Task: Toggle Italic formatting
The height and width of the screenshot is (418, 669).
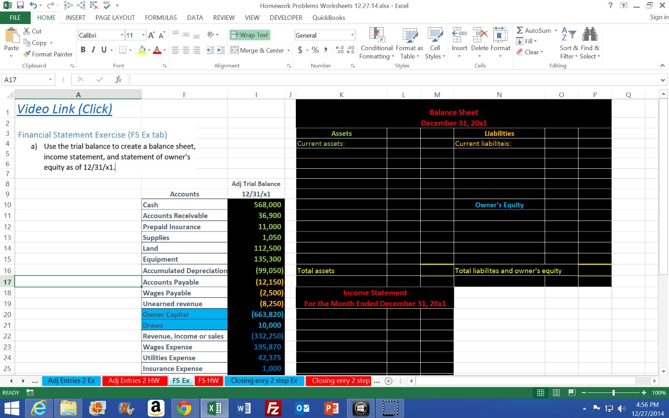Action: (93, 50)
